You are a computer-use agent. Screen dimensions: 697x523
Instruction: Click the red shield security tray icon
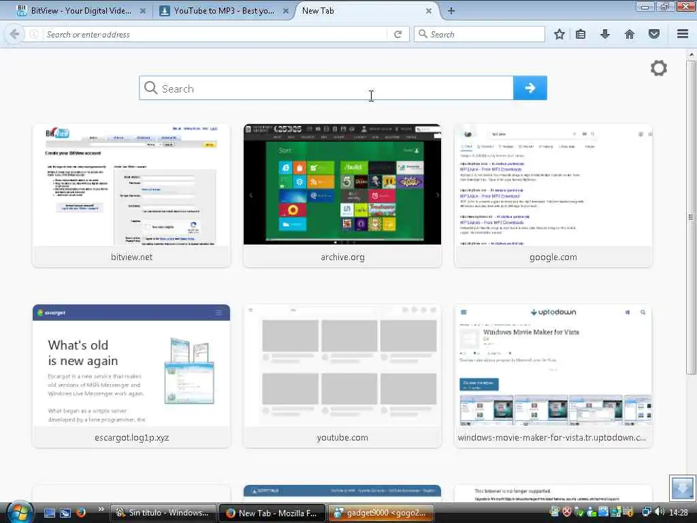click(x=567, y=512)
